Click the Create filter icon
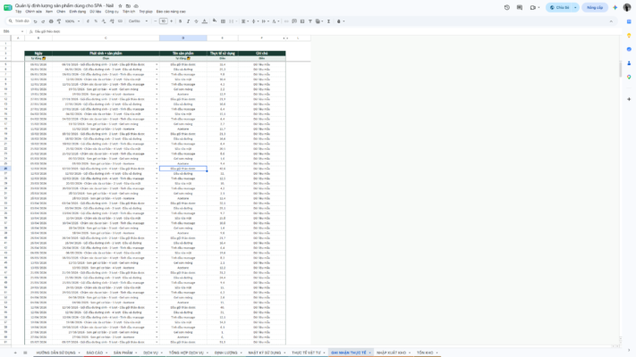Image resolution: width=636 pixels, height=357 pixels. [310, 21]
